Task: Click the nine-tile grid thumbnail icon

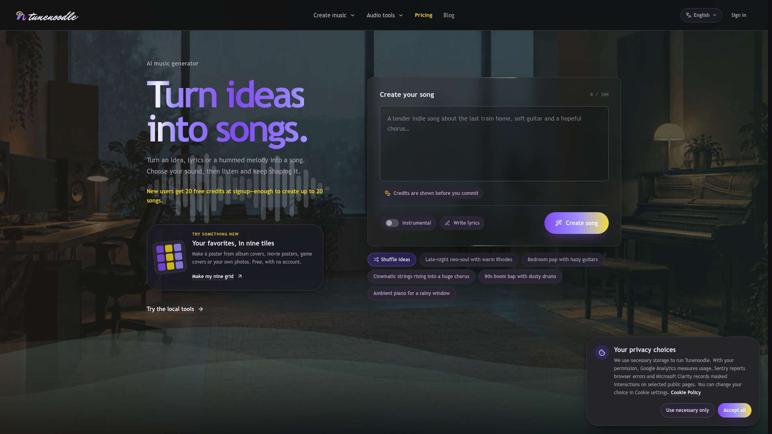Action: pos(169,257)
